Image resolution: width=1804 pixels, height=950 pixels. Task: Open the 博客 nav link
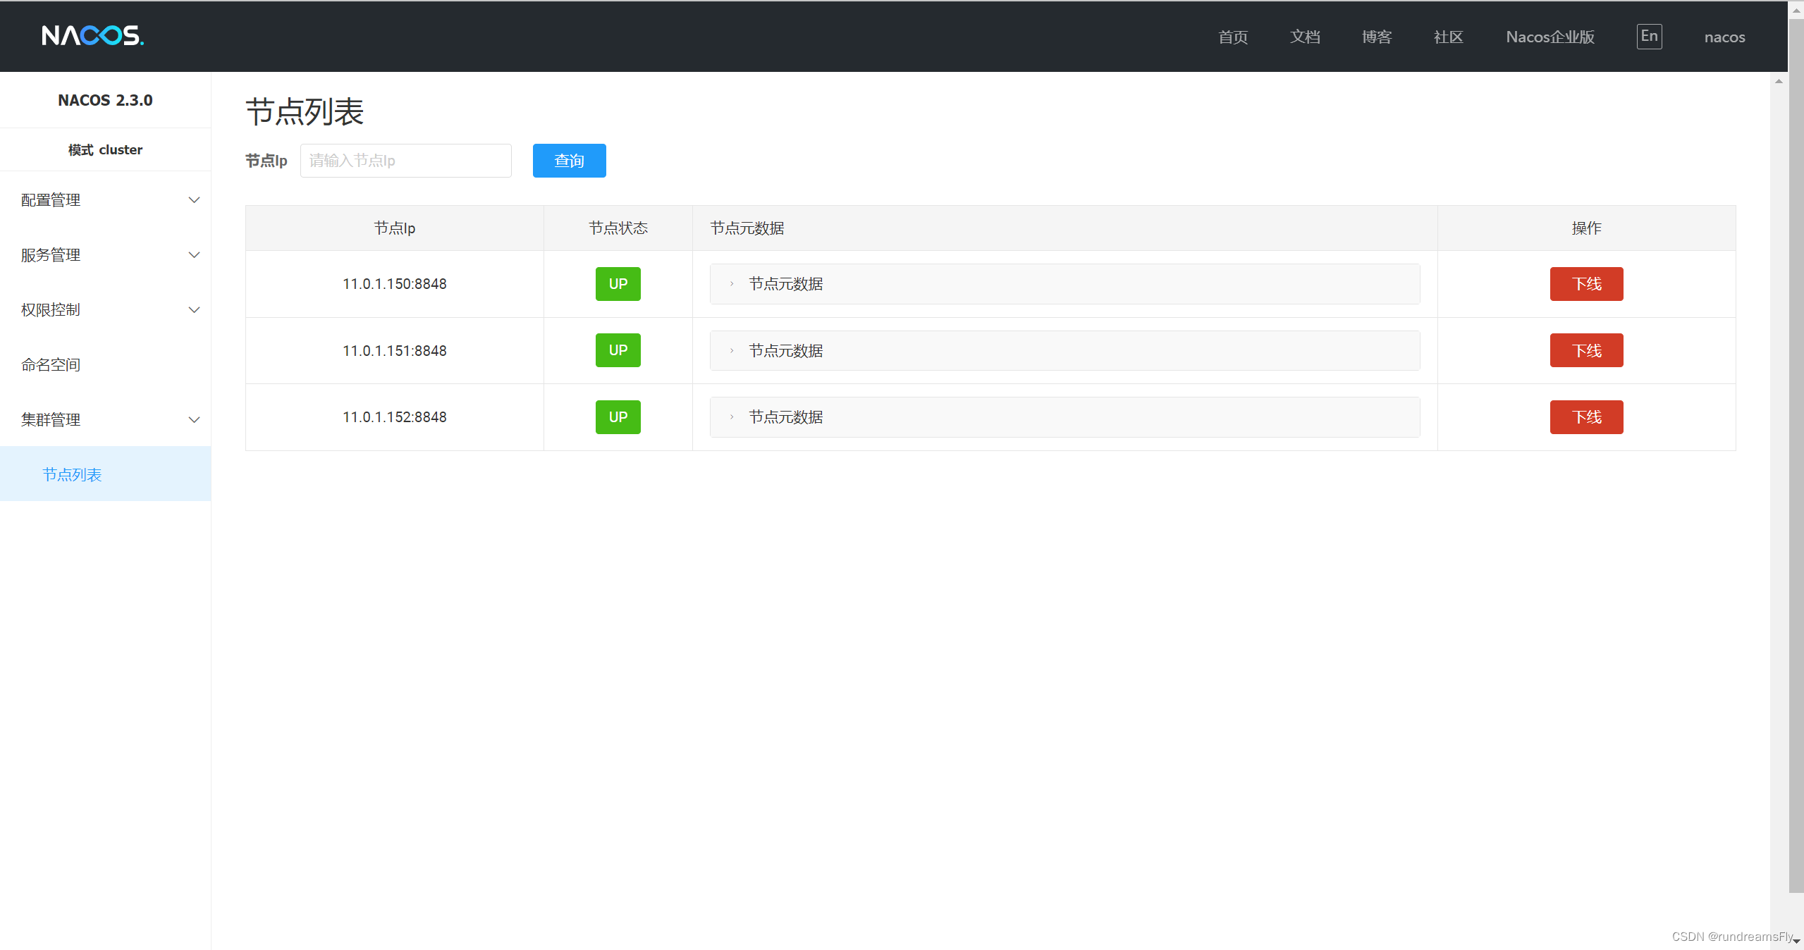point(1377,37)
